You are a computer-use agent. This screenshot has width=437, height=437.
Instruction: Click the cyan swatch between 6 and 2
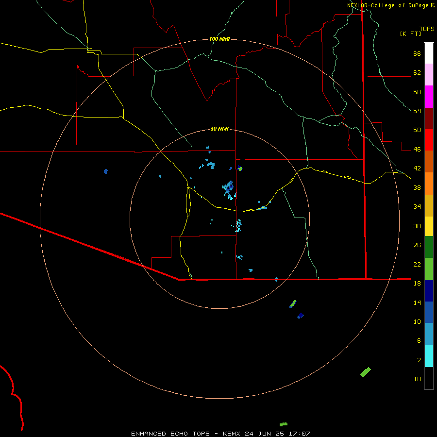[x=429, y=356]
